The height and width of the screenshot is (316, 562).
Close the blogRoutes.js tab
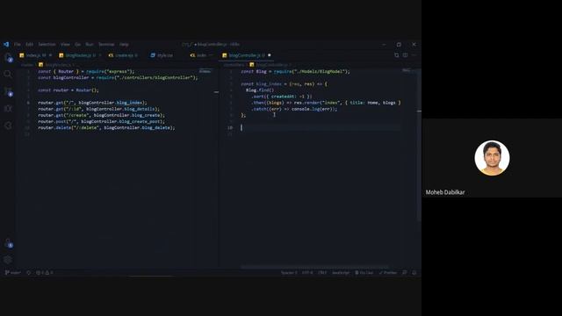[x=100, y=55]
